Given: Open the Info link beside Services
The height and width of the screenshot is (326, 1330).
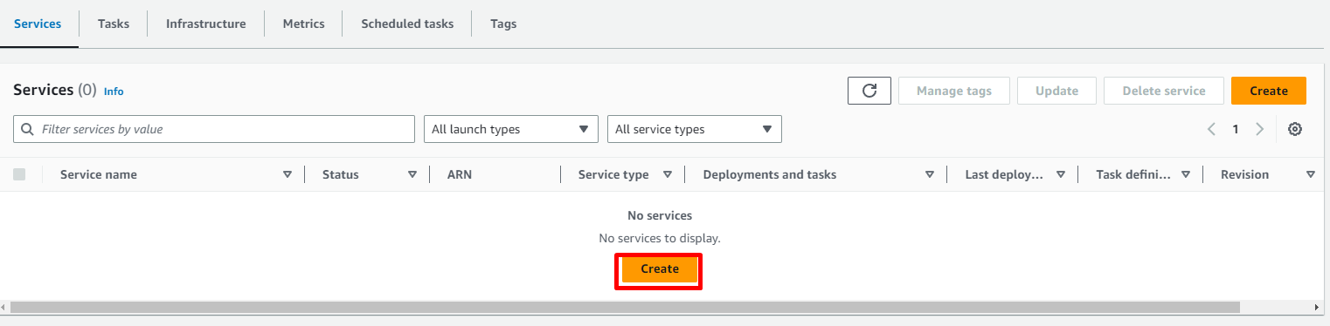Looking at the screenshot, I should coord(114,91).
